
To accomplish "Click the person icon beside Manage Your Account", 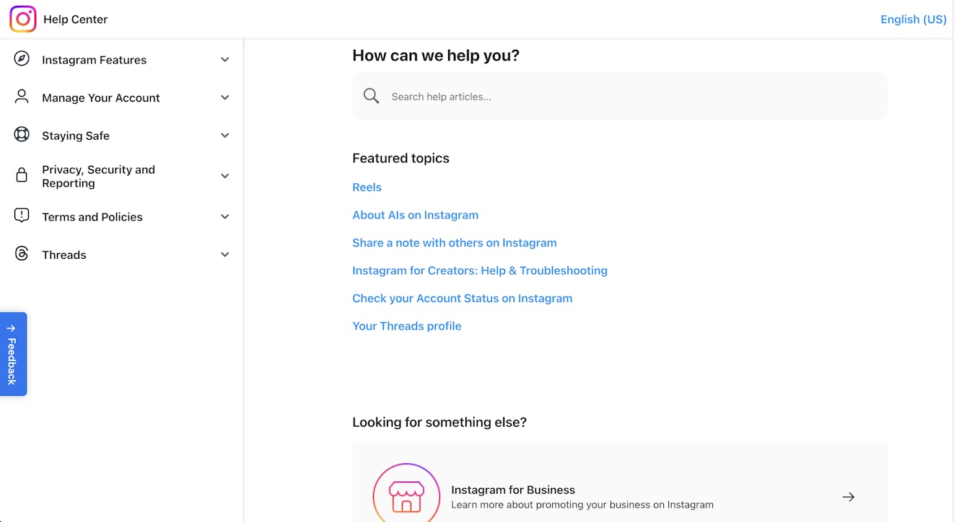I will (x=22, y=97).
